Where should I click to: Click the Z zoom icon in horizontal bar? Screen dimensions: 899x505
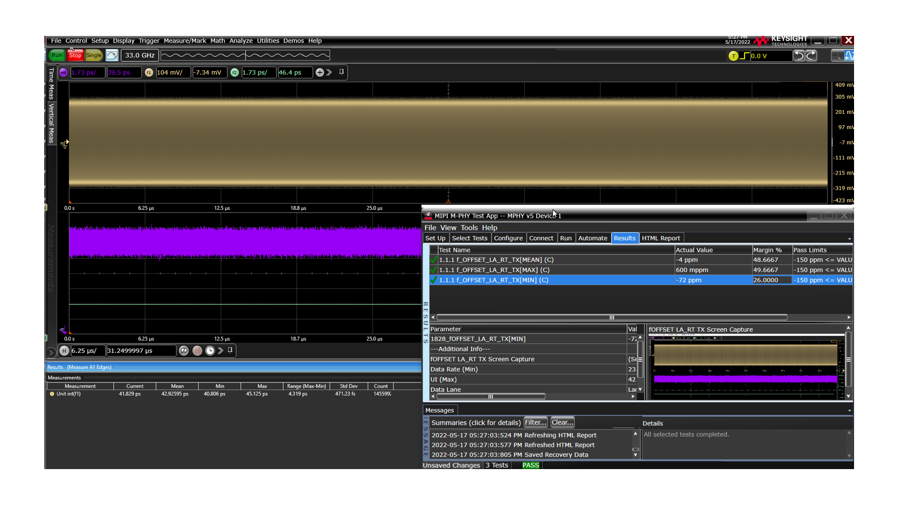click(x=184, y=351)
